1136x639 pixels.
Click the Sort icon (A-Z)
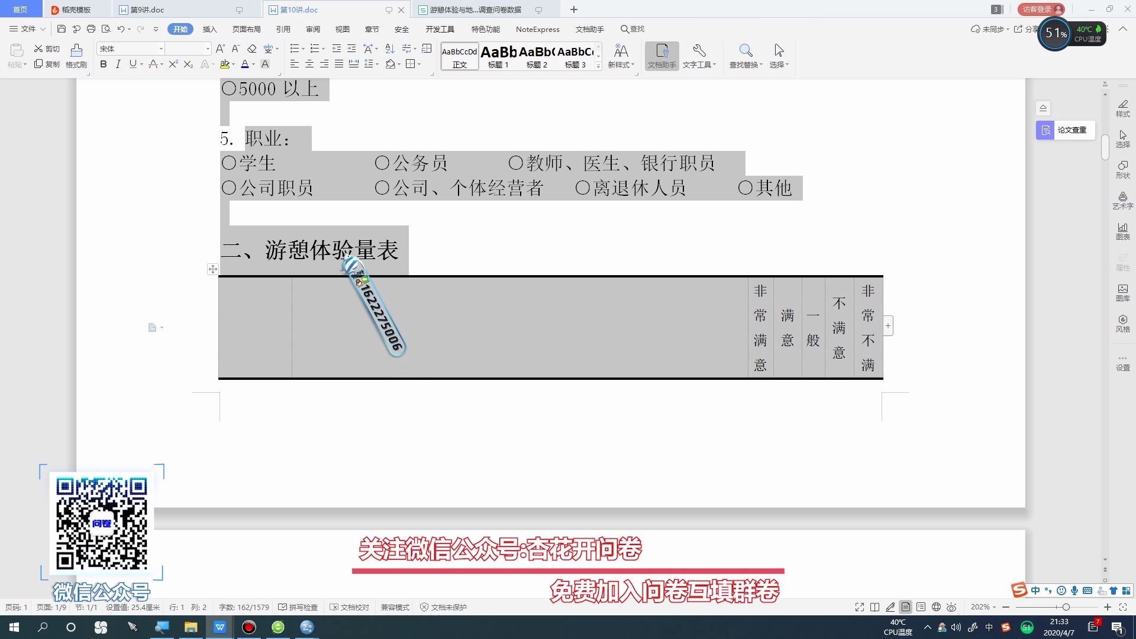[x=389, y=49]
